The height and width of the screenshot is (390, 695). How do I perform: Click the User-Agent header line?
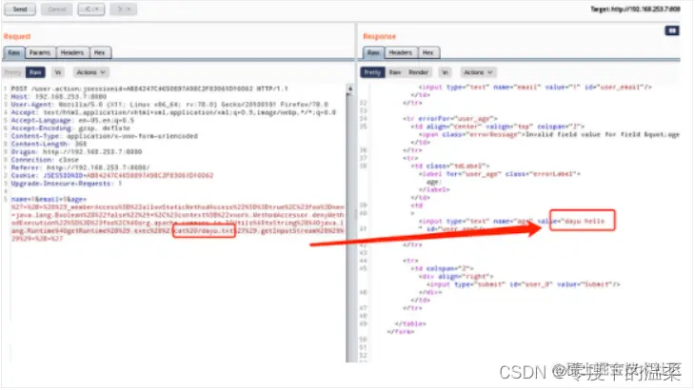click(x=169, y=105)
